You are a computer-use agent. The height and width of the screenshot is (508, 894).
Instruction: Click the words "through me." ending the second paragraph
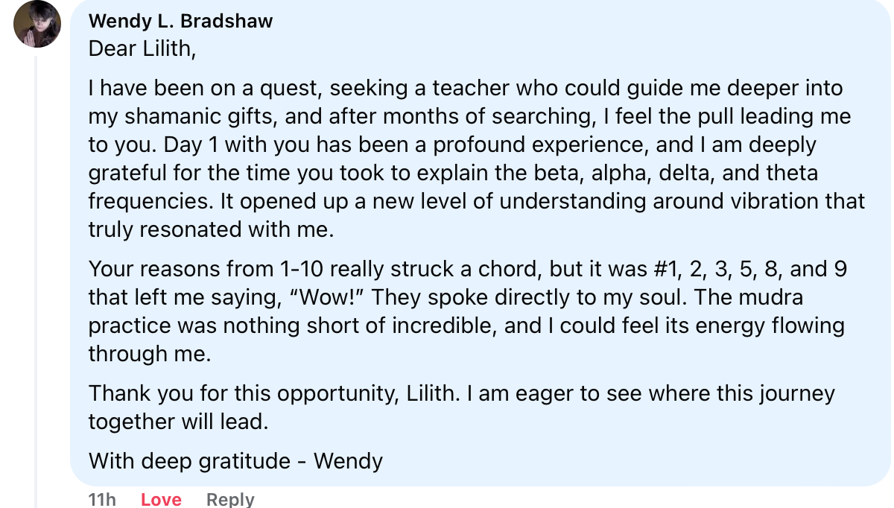pyautogui.click(x=150, y=354)
